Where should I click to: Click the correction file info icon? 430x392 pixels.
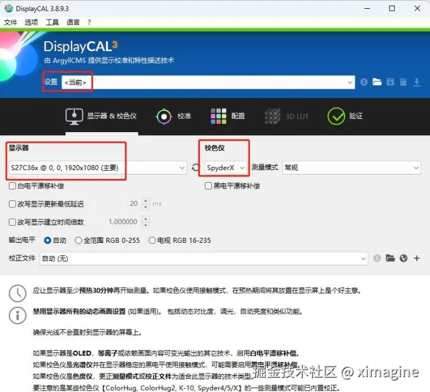pos(377,258)
